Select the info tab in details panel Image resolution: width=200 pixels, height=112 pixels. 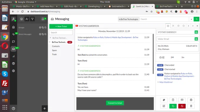pos(168,26)
